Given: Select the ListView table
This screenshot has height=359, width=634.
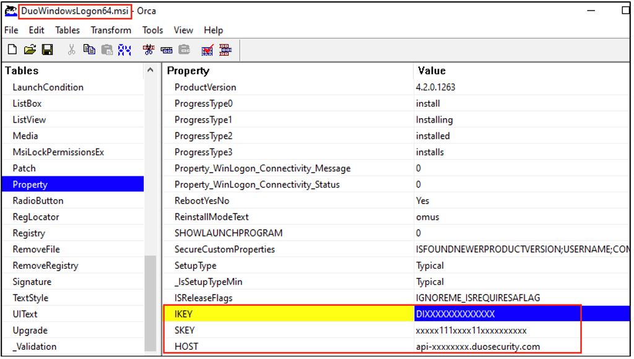Looking at the screenshot, I should point(73,119).
